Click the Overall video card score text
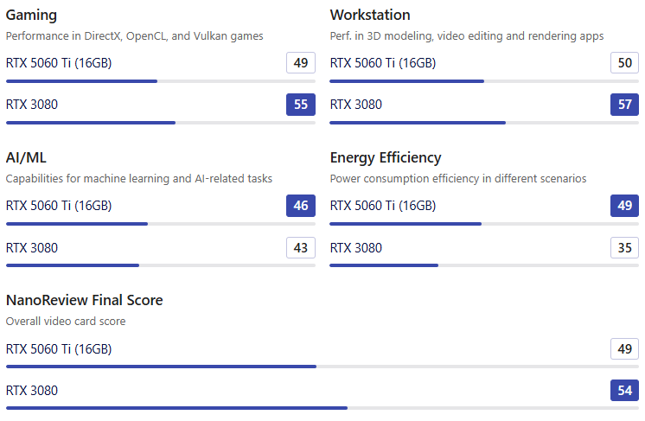The width and height of the screenshot is (645, 421). pyautogui.click(x=66, y=321)
